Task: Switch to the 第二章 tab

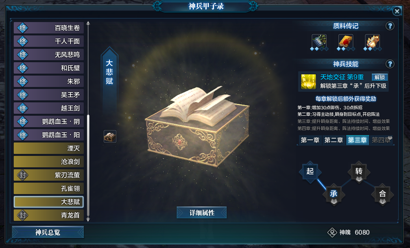Action: pyautogui.click(x=334, y=140)
